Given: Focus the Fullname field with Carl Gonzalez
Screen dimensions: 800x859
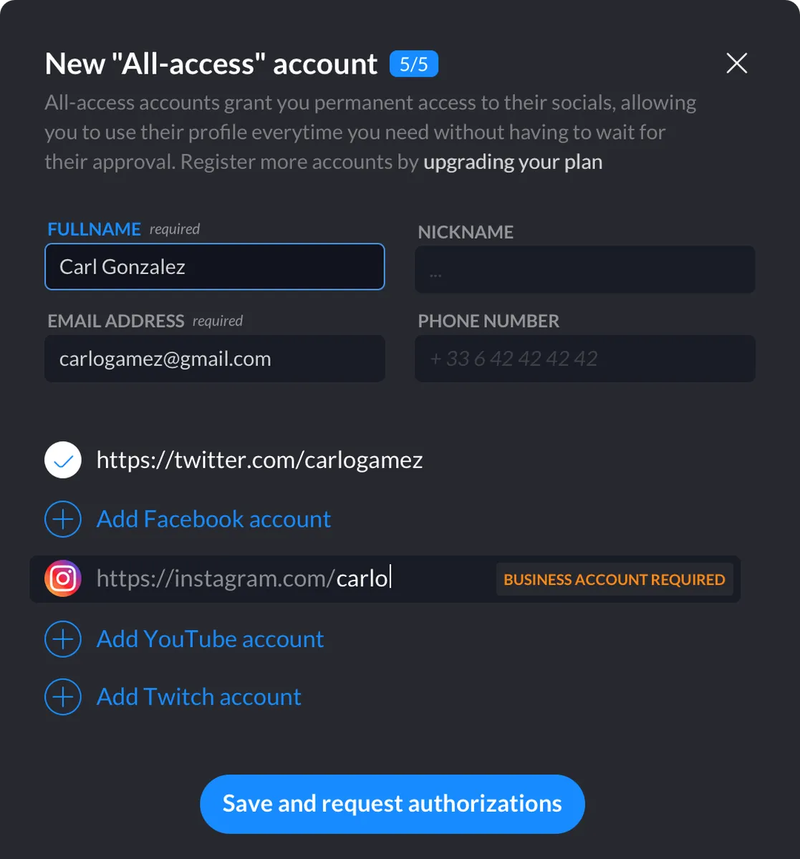Looking at the screenshot, I should click(x=215, y=267).
